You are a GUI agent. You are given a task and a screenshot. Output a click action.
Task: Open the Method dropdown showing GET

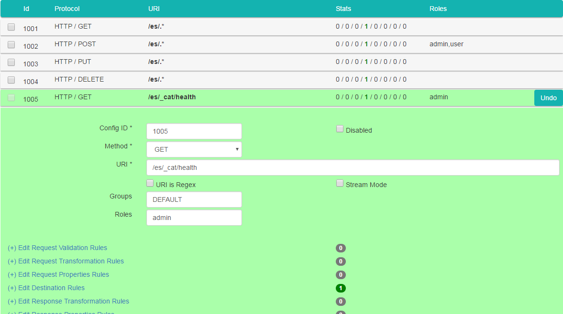(x=194, y=149)
